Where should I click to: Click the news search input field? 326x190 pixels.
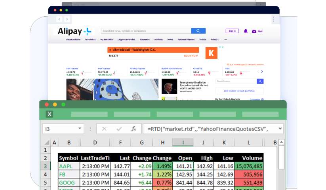pyautogui.click(x=146, y=31)
